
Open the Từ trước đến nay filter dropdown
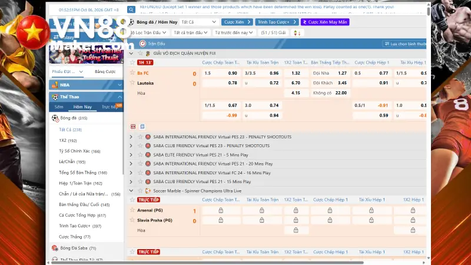click(234, 33)
